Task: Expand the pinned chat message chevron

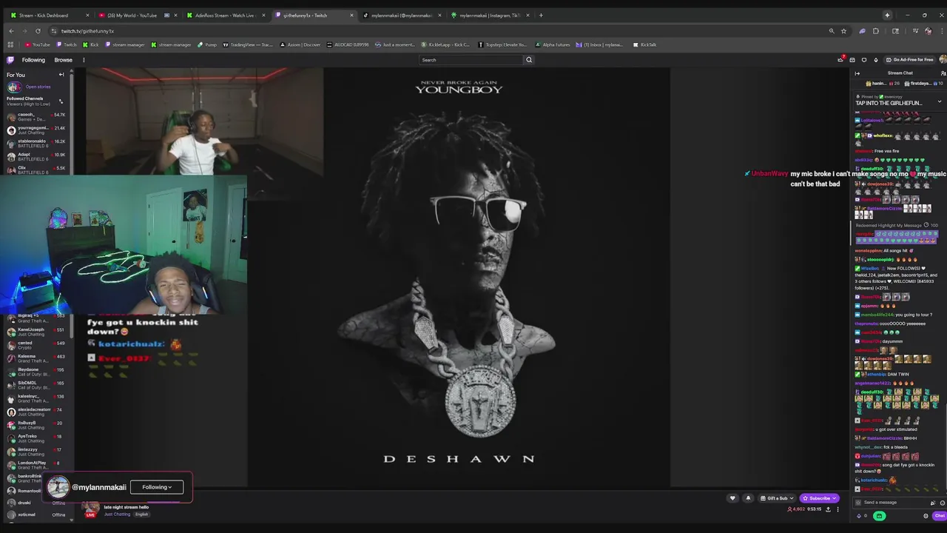Action: pyautogui.click(x=940, y=102)
